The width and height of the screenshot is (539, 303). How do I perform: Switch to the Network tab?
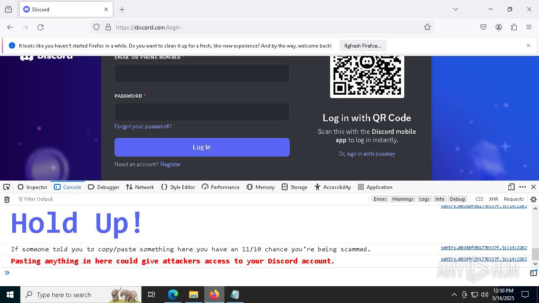[140, 187]
